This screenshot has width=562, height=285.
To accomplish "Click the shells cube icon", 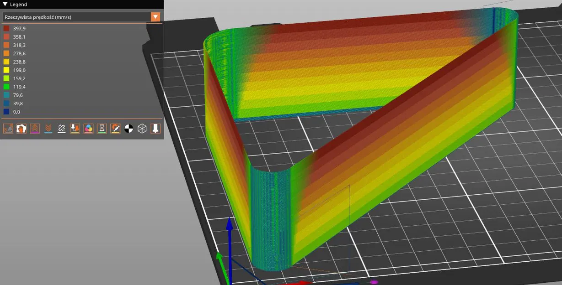I will [x=142, y=128].
